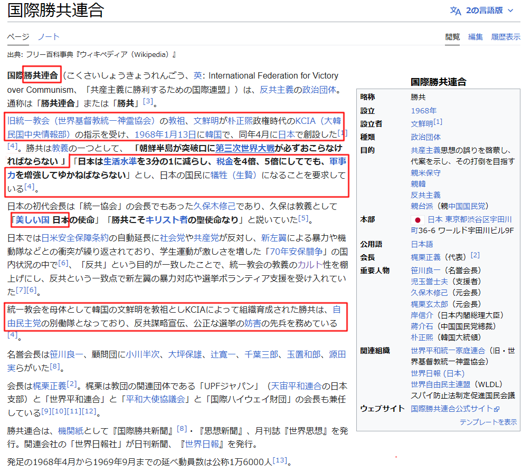Viewport: 531px width, 473px height.
Task: Open the 世界自由民主連盟 infobox link
Action: point(440,384)
